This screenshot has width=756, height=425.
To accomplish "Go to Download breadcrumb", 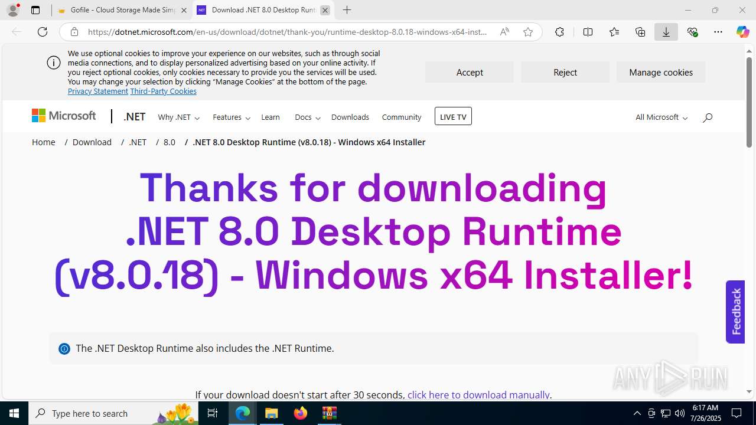I will [92, 142].
